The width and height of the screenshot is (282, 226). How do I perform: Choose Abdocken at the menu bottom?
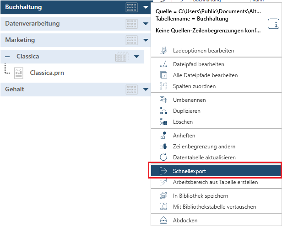click(x=185, y=220)
